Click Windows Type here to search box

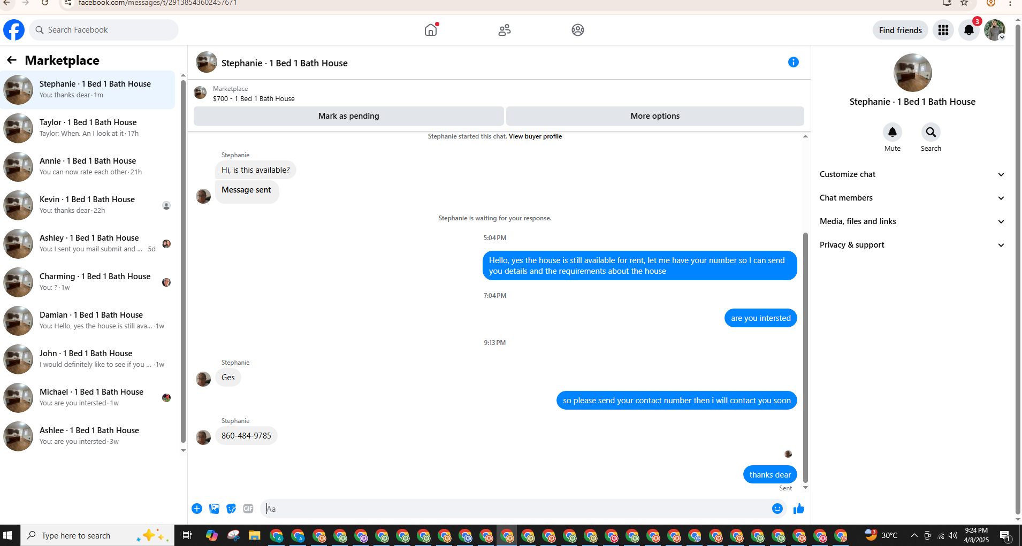(x=97, y=535)
